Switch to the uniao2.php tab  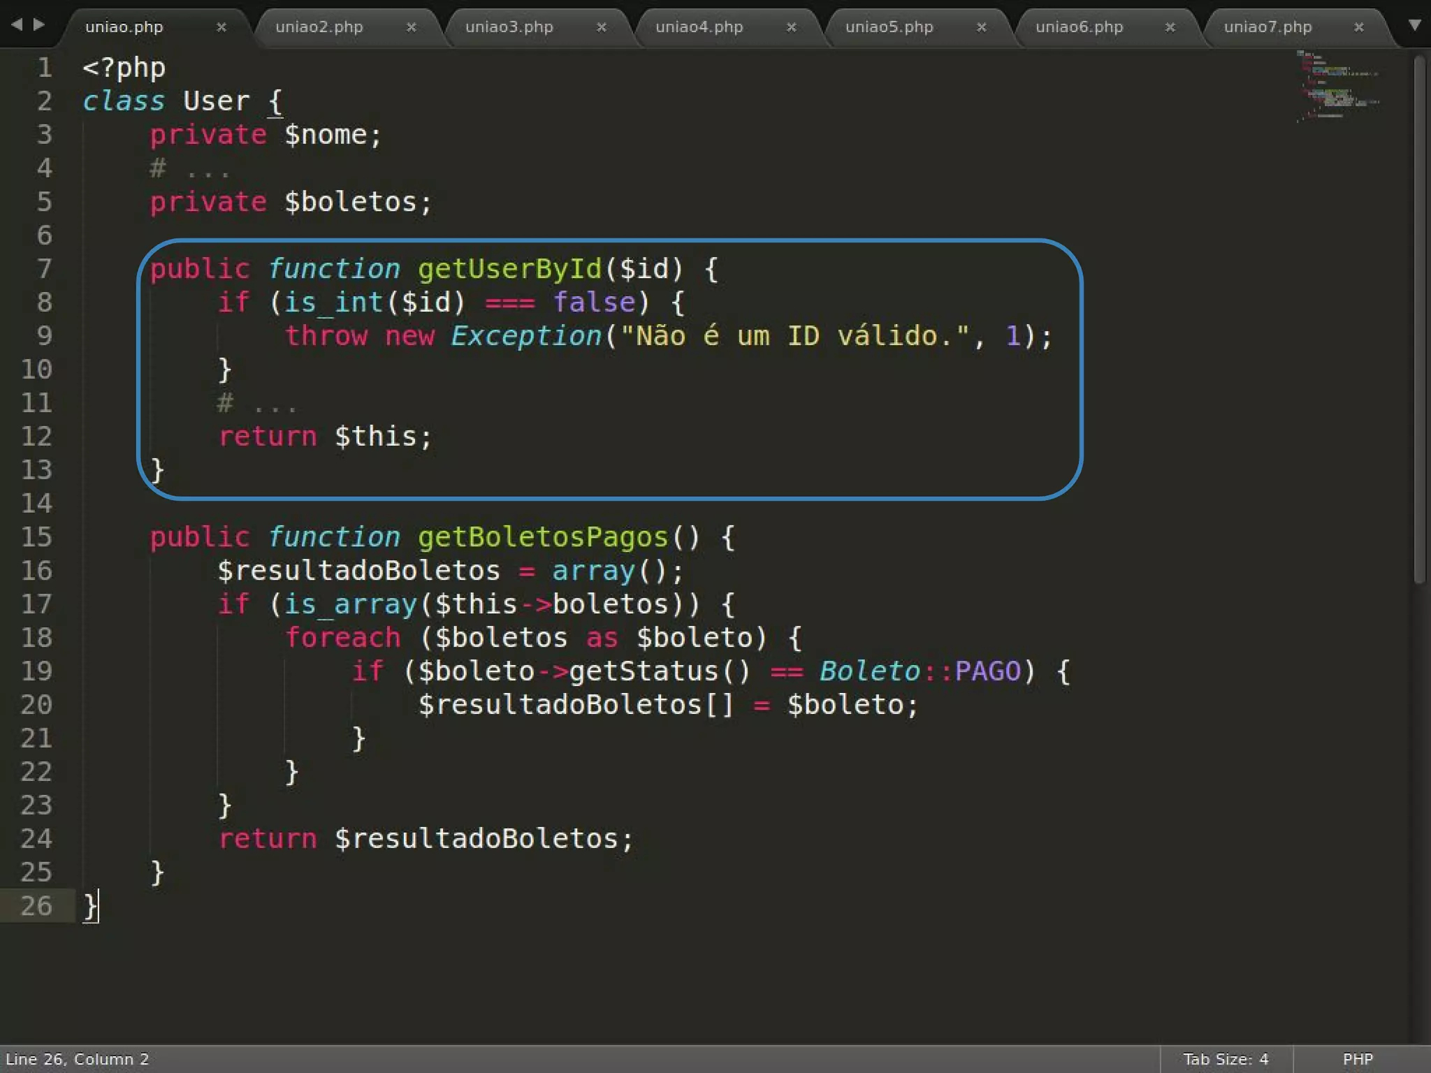tap(319, 27)
